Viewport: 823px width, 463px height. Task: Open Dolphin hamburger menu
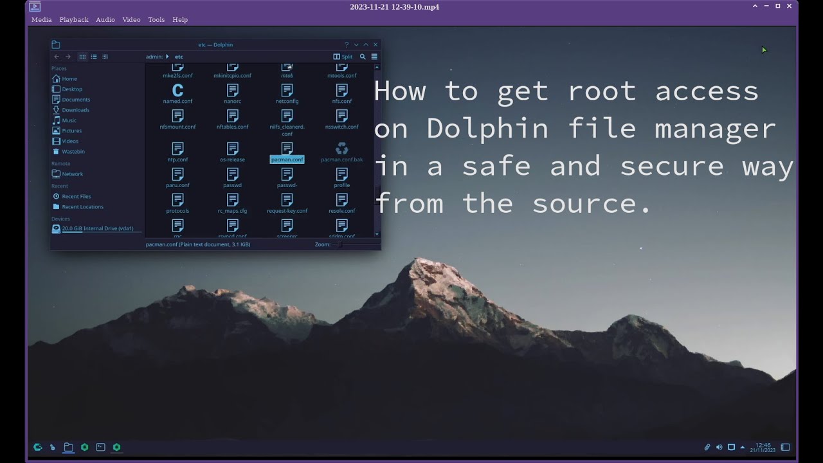[374, 57]
